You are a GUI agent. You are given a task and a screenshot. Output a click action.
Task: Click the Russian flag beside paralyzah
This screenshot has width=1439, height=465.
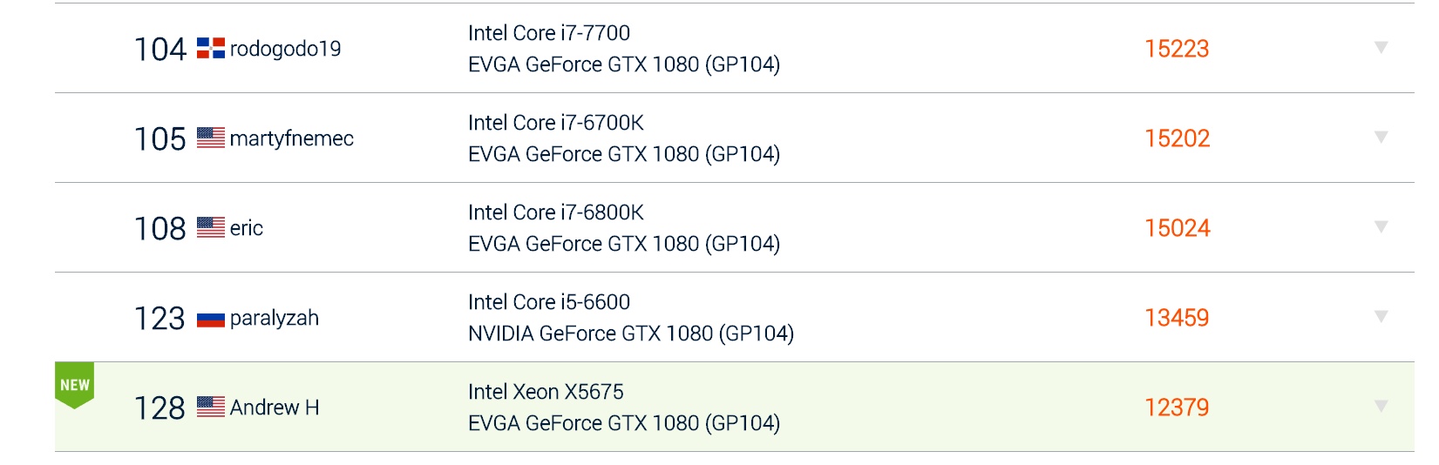tap(211, 319)
